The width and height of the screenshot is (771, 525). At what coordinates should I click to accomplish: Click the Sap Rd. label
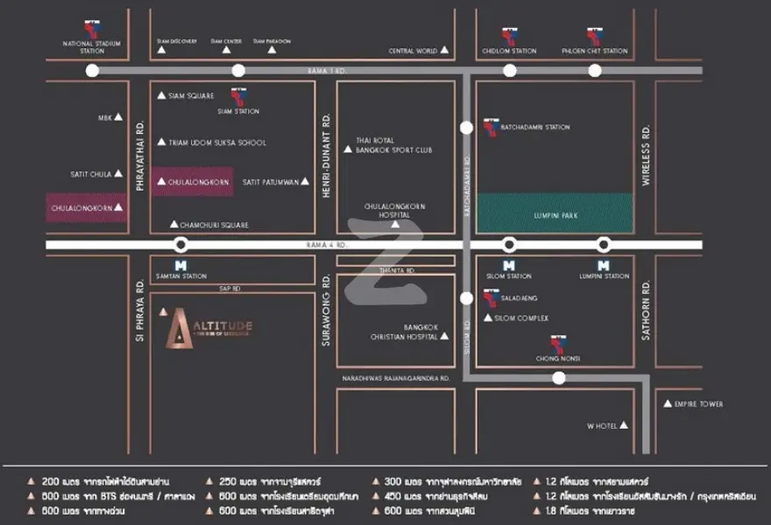(230, 288)
